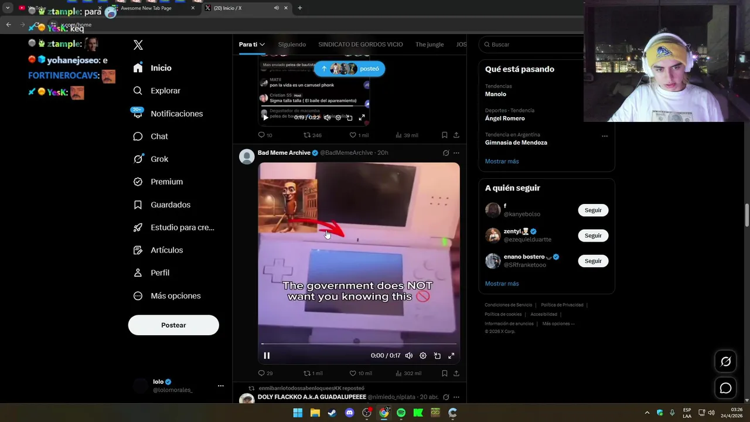750x422 pixels.
Task: Seek on Bad Meme Archive video progress bar
Action: tap(359, 344)
